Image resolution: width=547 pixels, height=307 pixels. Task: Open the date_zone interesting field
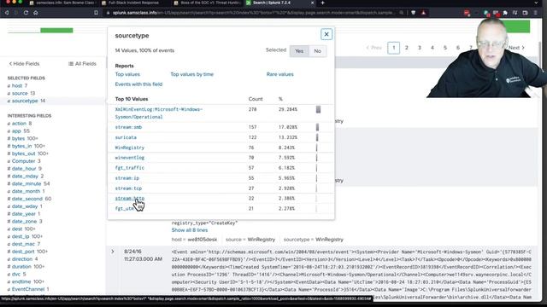click(x=24, y=222)
